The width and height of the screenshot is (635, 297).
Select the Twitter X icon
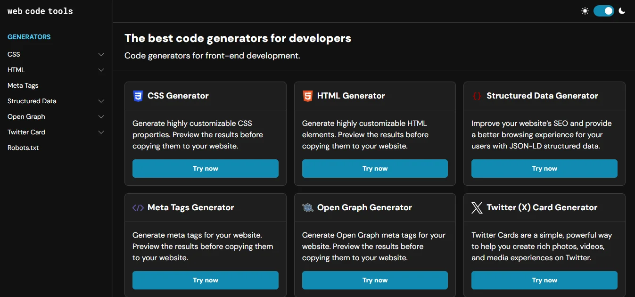[477, 207]
